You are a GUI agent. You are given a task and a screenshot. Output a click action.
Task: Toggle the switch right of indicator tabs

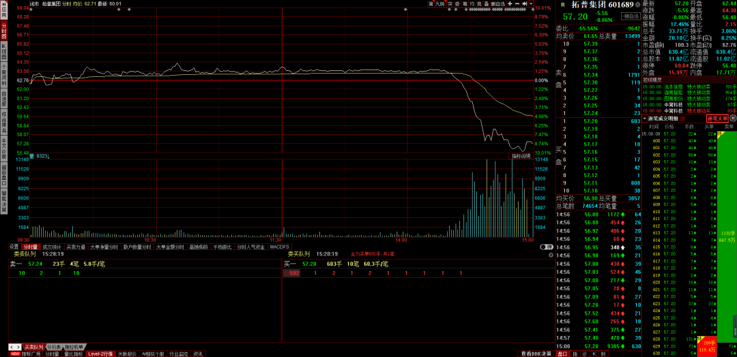[x=546, y=247]
